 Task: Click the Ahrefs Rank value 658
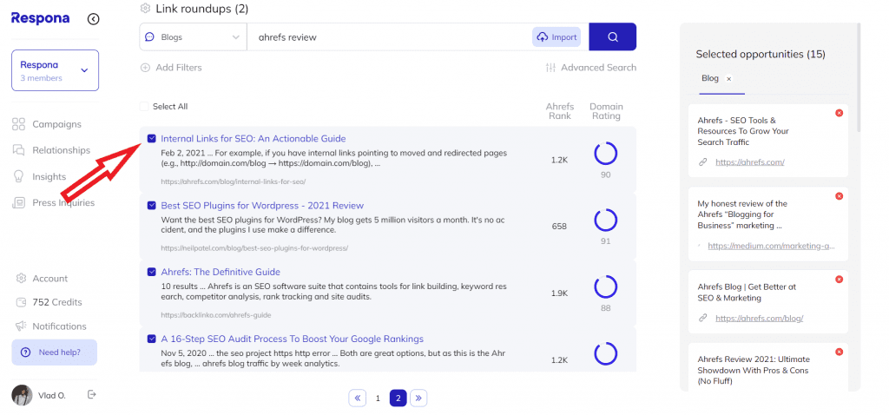click(559, 227)
